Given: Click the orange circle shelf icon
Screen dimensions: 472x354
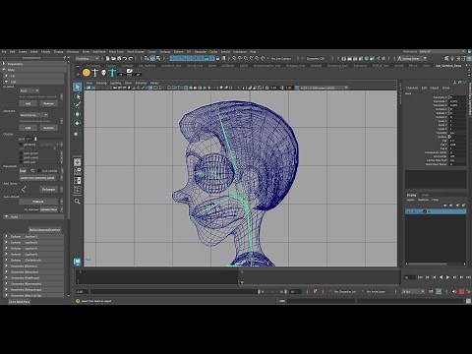Looking at the screenshot, I should click(x=87, y=73).
